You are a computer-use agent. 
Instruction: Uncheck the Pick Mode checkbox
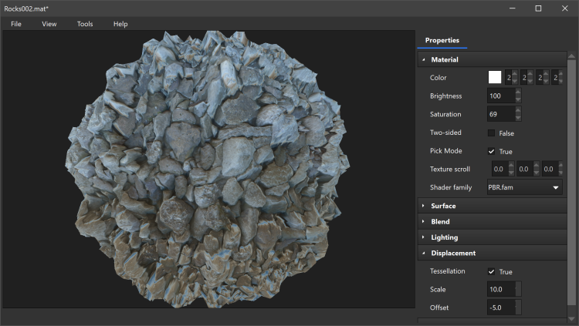[491, 152]
